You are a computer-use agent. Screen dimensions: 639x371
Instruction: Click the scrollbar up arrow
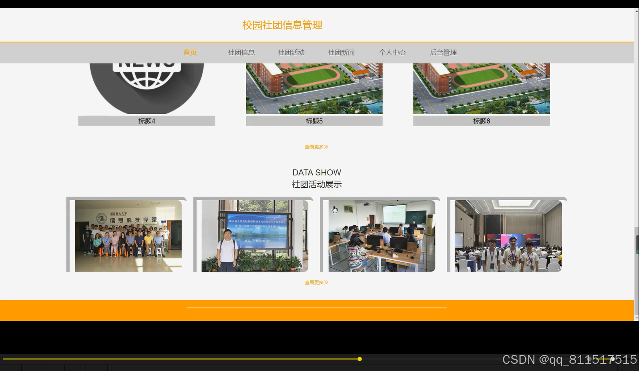(x=637, y=11)
